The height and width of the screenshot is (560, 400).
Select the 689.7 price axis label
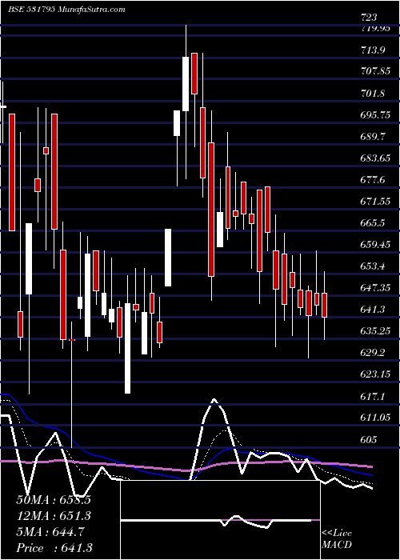[x=371, y=137]
